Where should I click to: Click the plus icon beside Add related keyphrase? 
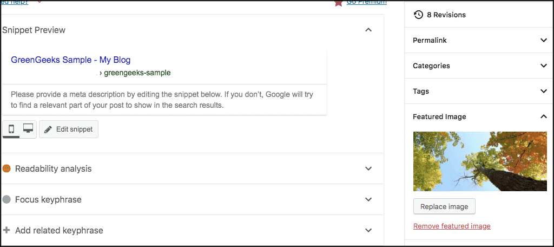6,230
